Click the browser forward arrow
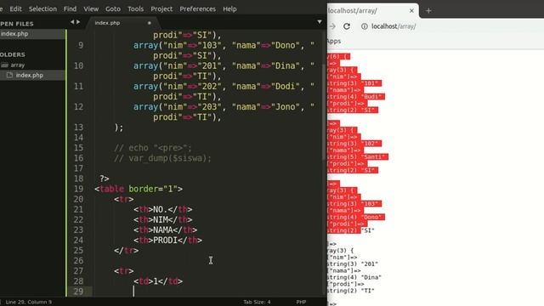 click(x=332, y=26)
